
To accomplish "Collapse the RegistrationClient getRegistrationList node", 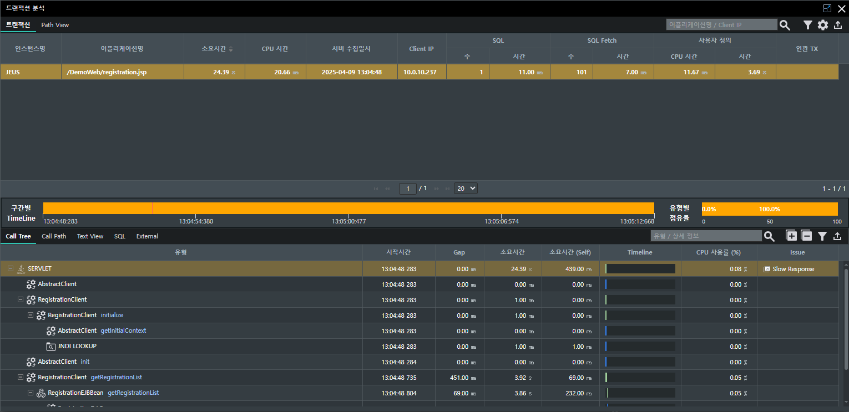I will 21,377.
